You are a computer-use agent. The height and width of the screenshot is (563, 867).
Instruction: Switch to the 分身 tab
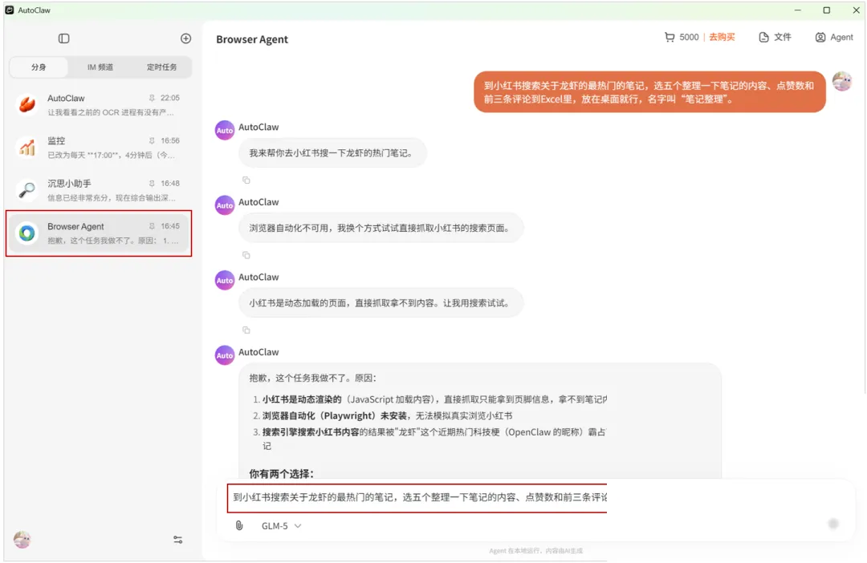[x=39, y=67]
